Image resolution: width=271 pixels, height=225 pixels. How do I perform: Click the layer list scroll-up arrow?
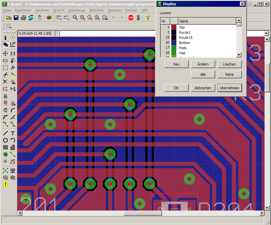pos(239,20)
